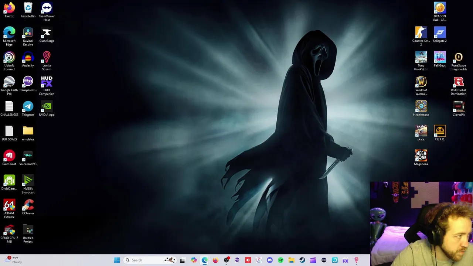This screenshot has height=266, width=473.
Task: Select the Tony Hawk's desktop icon
Action: coord(421,61)
